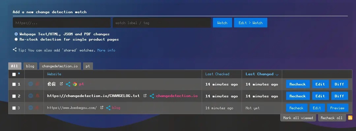Open the RSS feed icon
The width and height of the screenshot is (356, 131).
[x=350, y=117]
